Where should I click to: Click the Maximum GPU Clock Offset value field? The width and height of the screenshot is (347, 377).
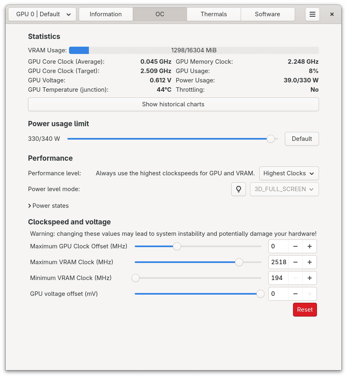pyautogui.click(x=278, y=246)
